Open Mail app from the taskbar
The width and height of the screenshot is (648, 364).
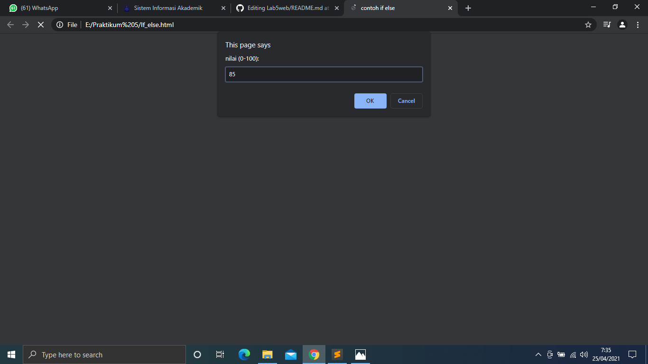pyautogui.click(x=291, y=355)
